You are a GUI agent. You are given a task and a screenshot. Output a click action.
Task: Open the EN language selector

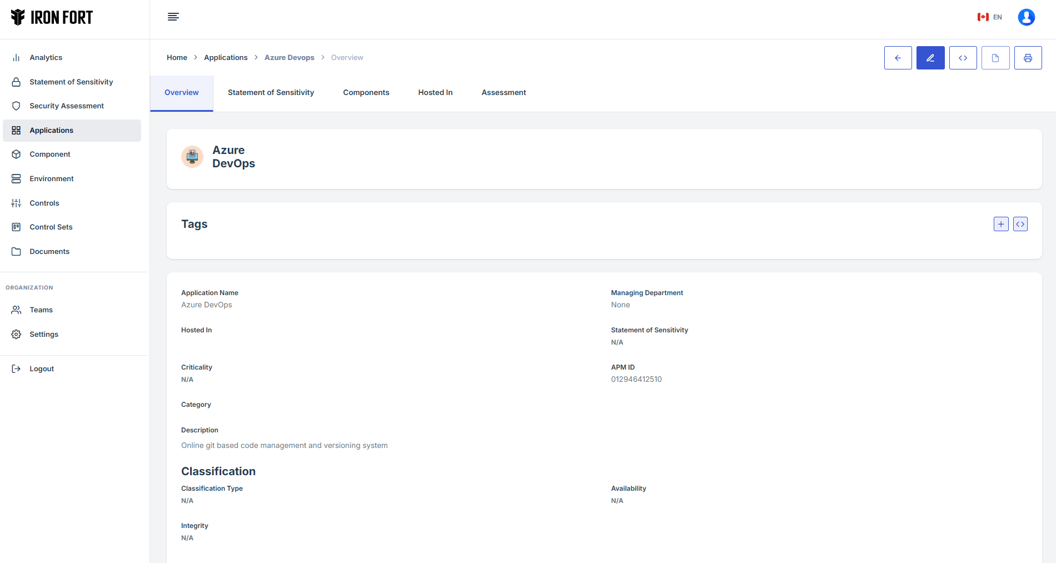[990, 17]
